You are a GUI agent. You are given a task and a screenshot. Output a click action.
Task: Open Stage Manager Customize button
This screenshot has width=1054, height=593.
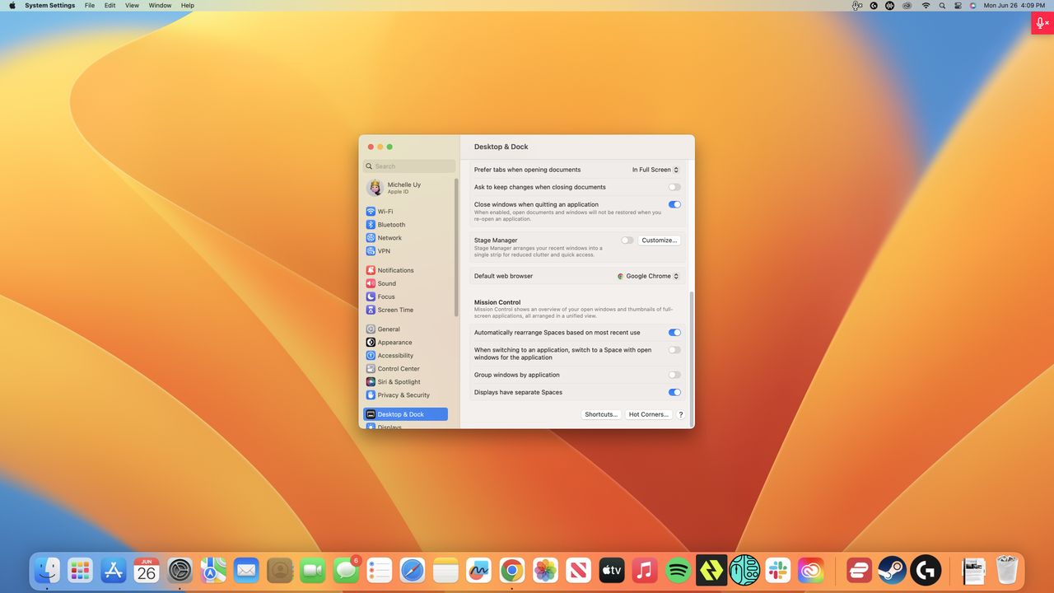click(x=659, y=240)
